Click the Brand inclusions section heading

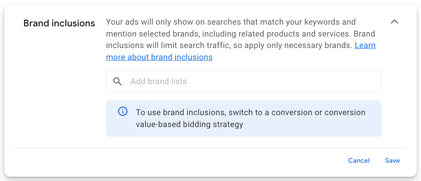(59, 23)
